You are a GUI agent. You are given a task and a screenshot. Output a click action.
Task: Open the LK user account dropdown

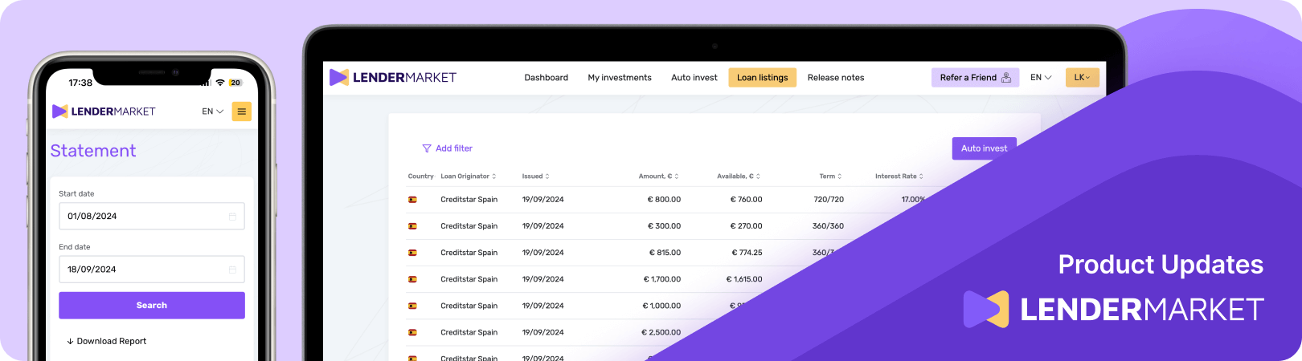pos(1082,78)
